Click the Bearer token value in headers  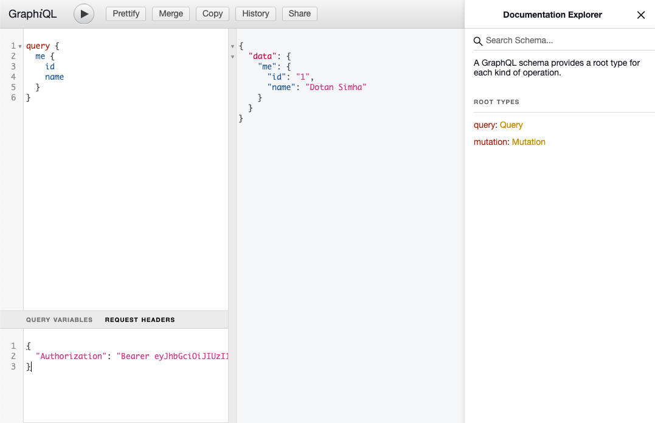click(173, 356)
